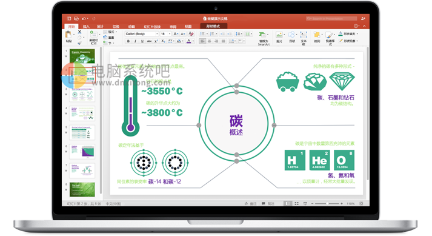Click the Share person icon

pos(363,18)
